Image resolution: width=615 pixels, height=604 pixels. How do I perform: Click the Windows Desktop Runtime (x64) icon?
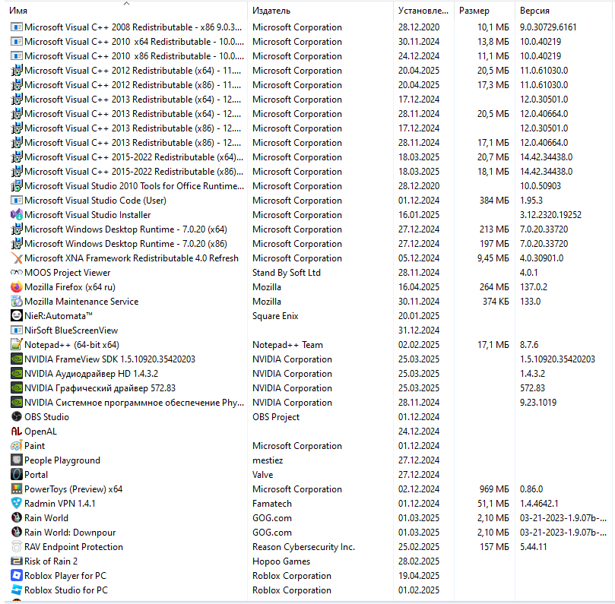pos(17,229)
